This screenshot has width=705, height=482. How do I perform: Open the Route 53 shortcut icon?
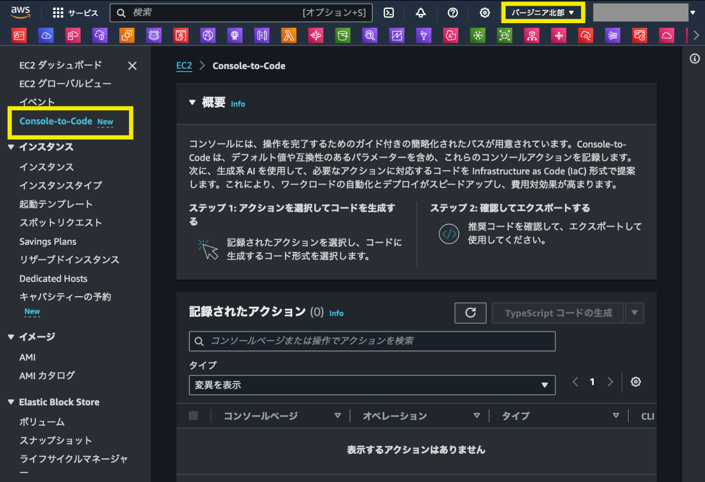pyautogui.click(x=154, y=35)
